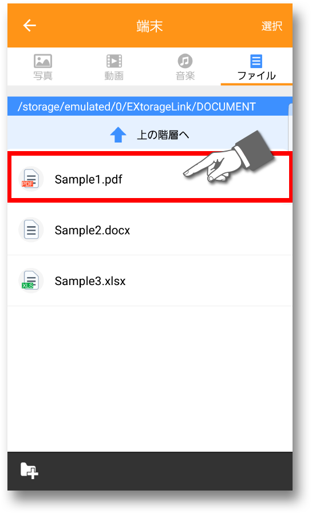Image resolution: width=312 pixels, height=514 pixels.
Task: Tap the new folder icon
Action: coord(29,470)
